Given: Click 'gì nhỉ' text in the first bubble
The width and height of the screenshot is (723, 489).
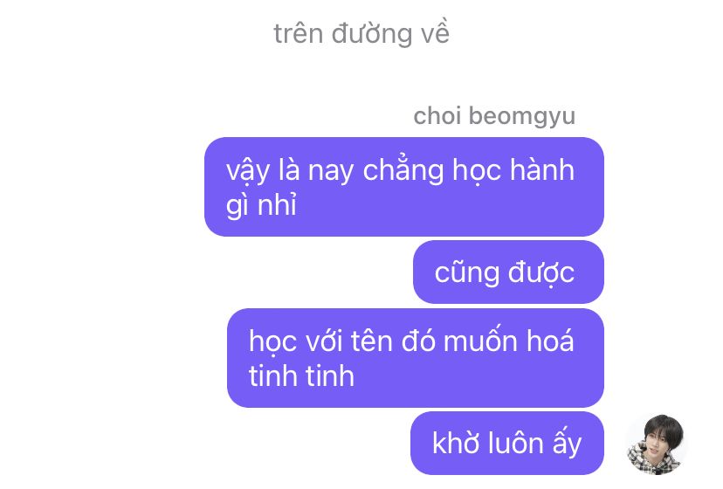Looking at the screenshot, I should tap(261, 205).
